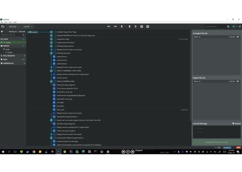Screen dimensions: 242x172
Task: Click avatar of 'Deb sucks' commit
Action: (x=54, y=110)
